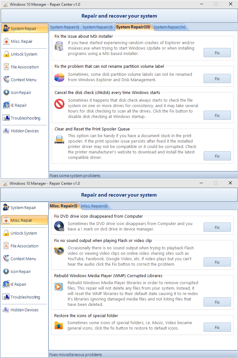238x358 pixels.
Task: Fix the partition volume label rename problem
Action: pos(217,79)
